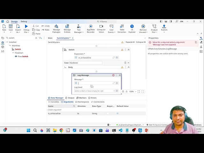204x153 pixels.
Task: Switch to Markers panel tab
Action: [81, 98]
